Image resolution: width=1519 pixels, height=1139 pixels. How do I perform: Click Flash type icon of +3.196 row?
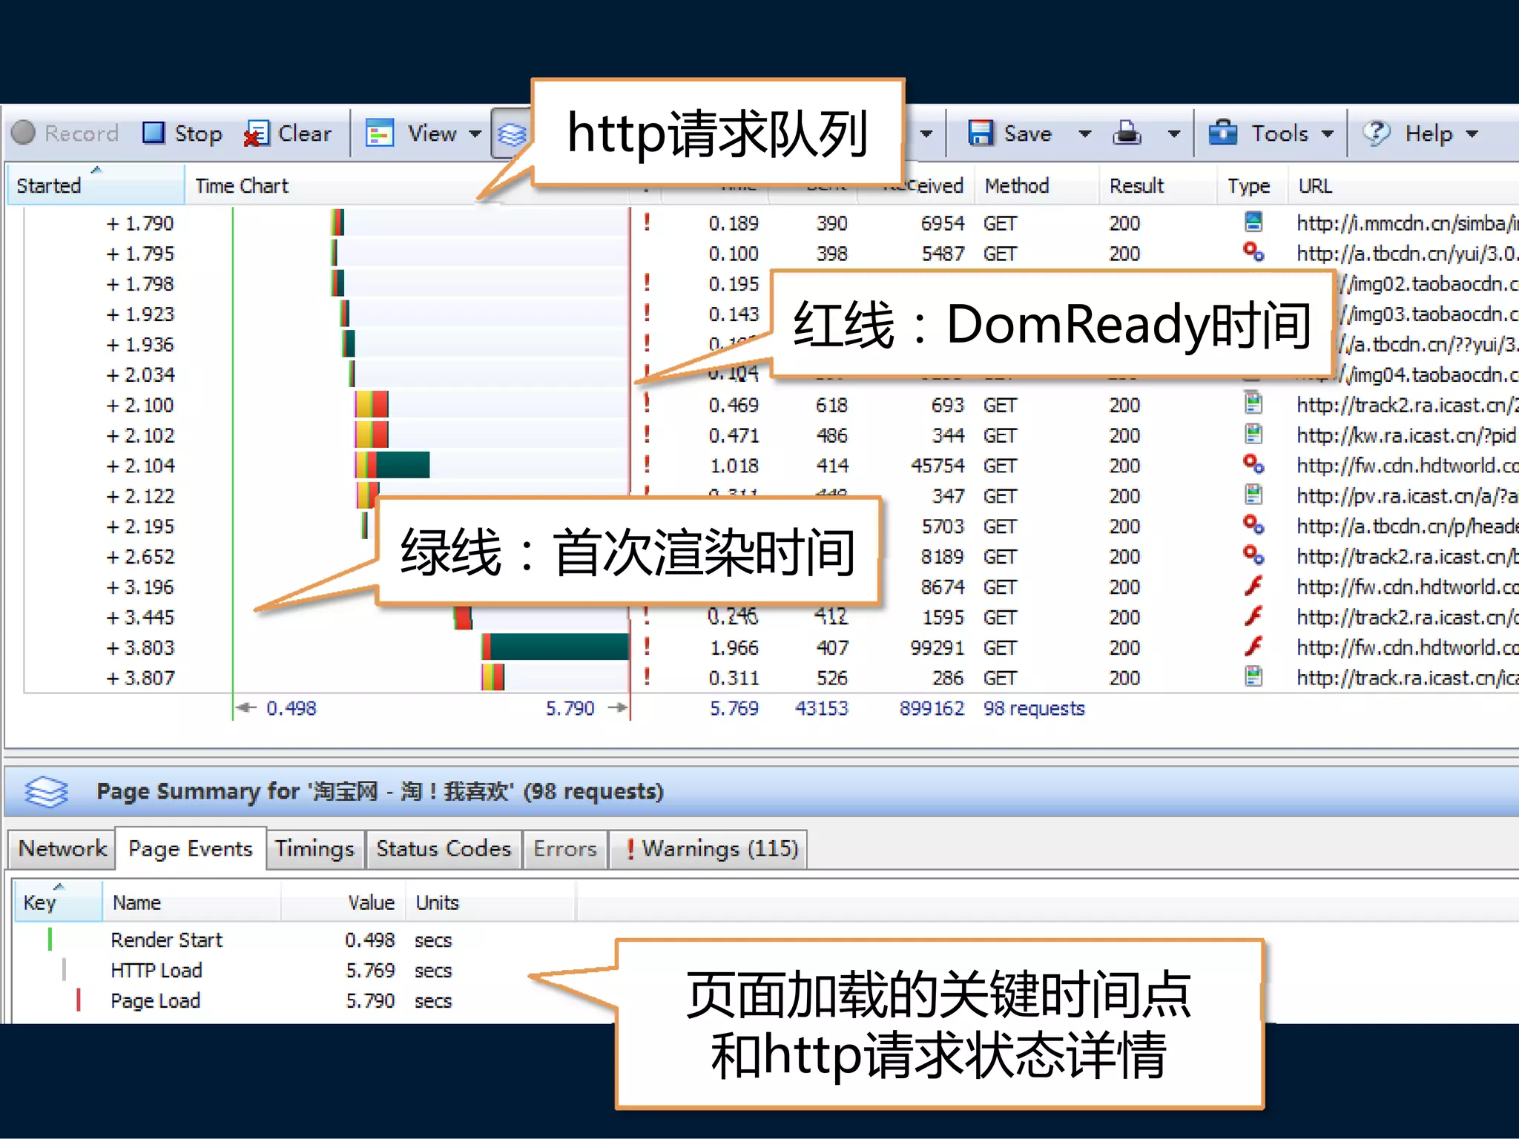1253,586
